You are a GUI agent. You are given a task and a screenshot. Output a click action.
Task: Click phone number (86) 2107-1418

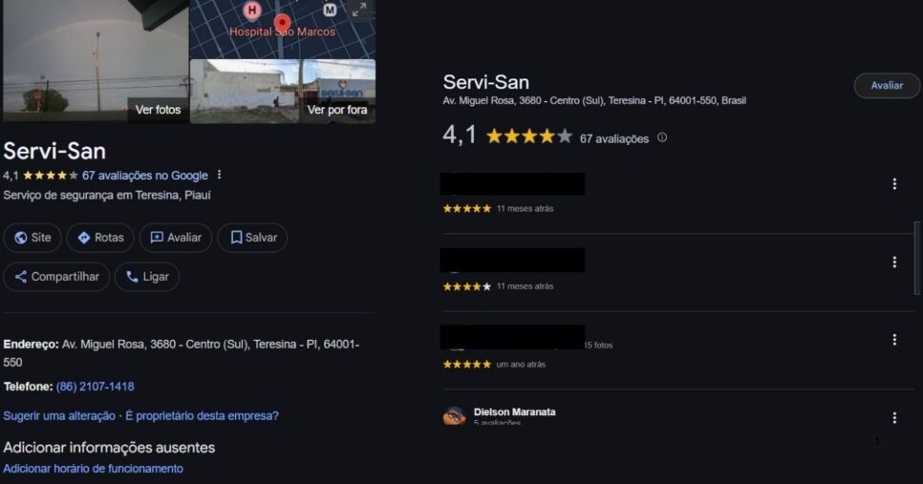[x=95, y=387]
